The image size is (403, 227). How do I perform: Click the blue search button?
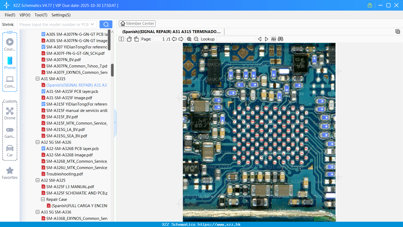[106, 24]
